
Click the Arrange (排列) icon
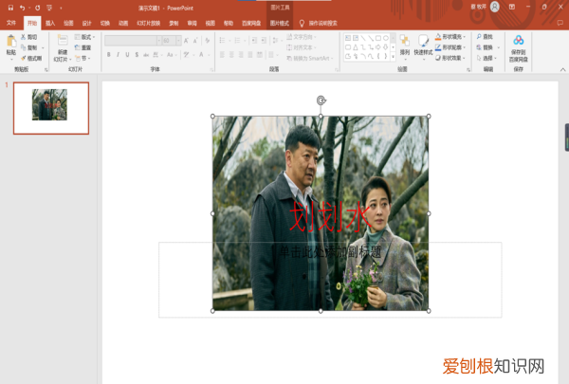(x=405, y=40)
